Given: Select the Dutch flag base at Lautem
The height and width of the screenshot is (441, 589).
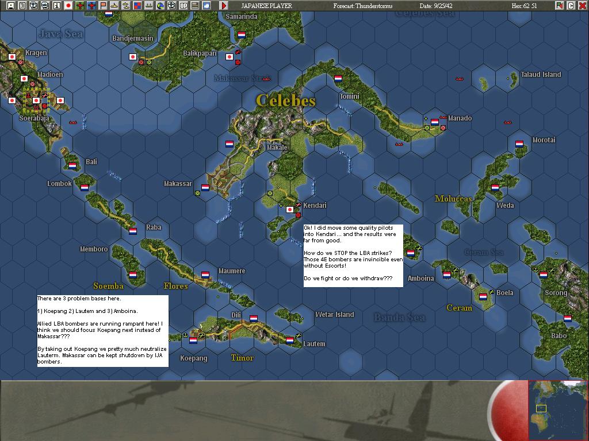Looking at the screenshot, I should tap(290, 341).
